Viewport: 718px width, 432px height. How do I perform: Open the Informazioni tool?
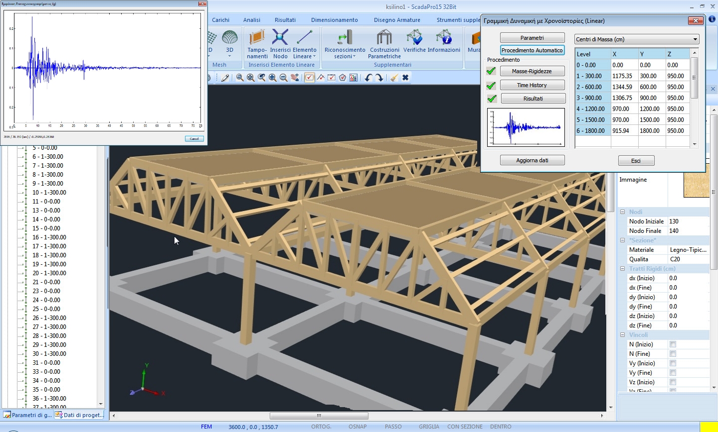(x=443, y=38)
